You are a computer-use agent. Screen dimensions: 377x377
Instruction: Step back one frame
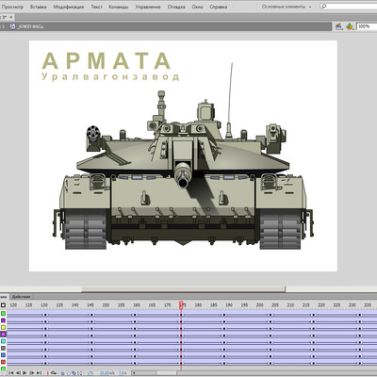point(18,373)
